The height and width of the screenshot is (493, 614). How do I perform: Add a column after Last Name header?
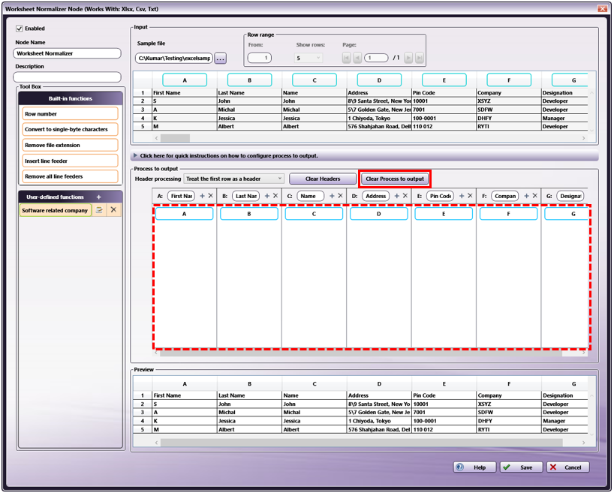[267, 196]
